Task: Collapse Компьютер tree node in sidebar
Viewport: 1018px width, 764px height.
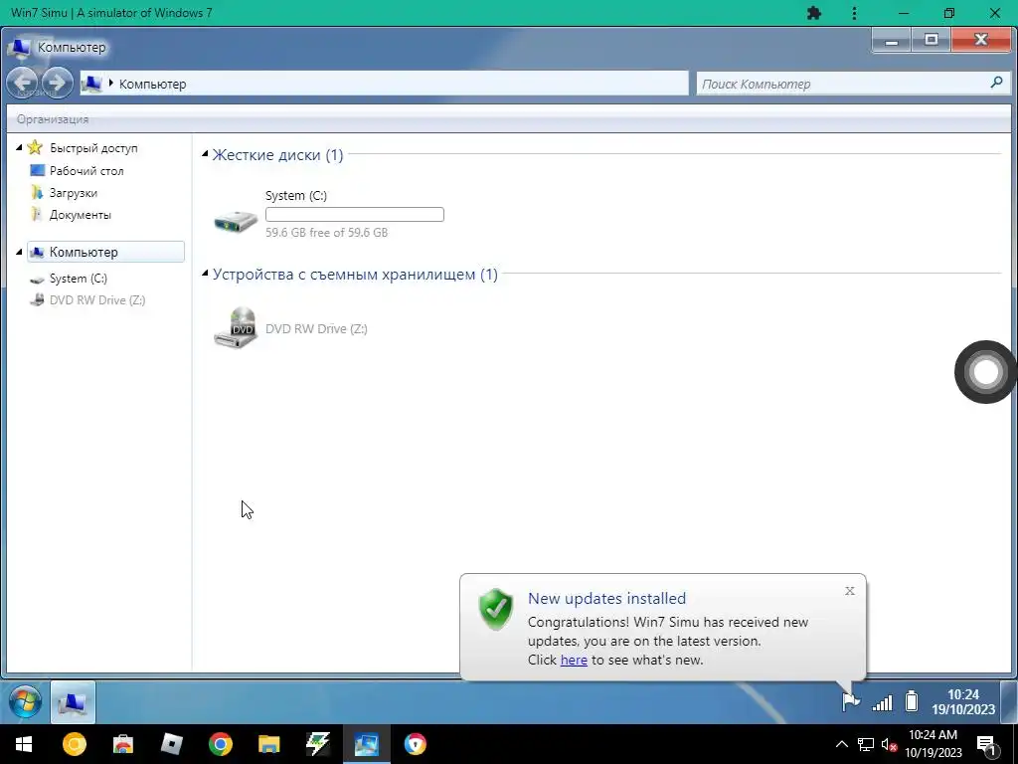Action: coord(19,252)
